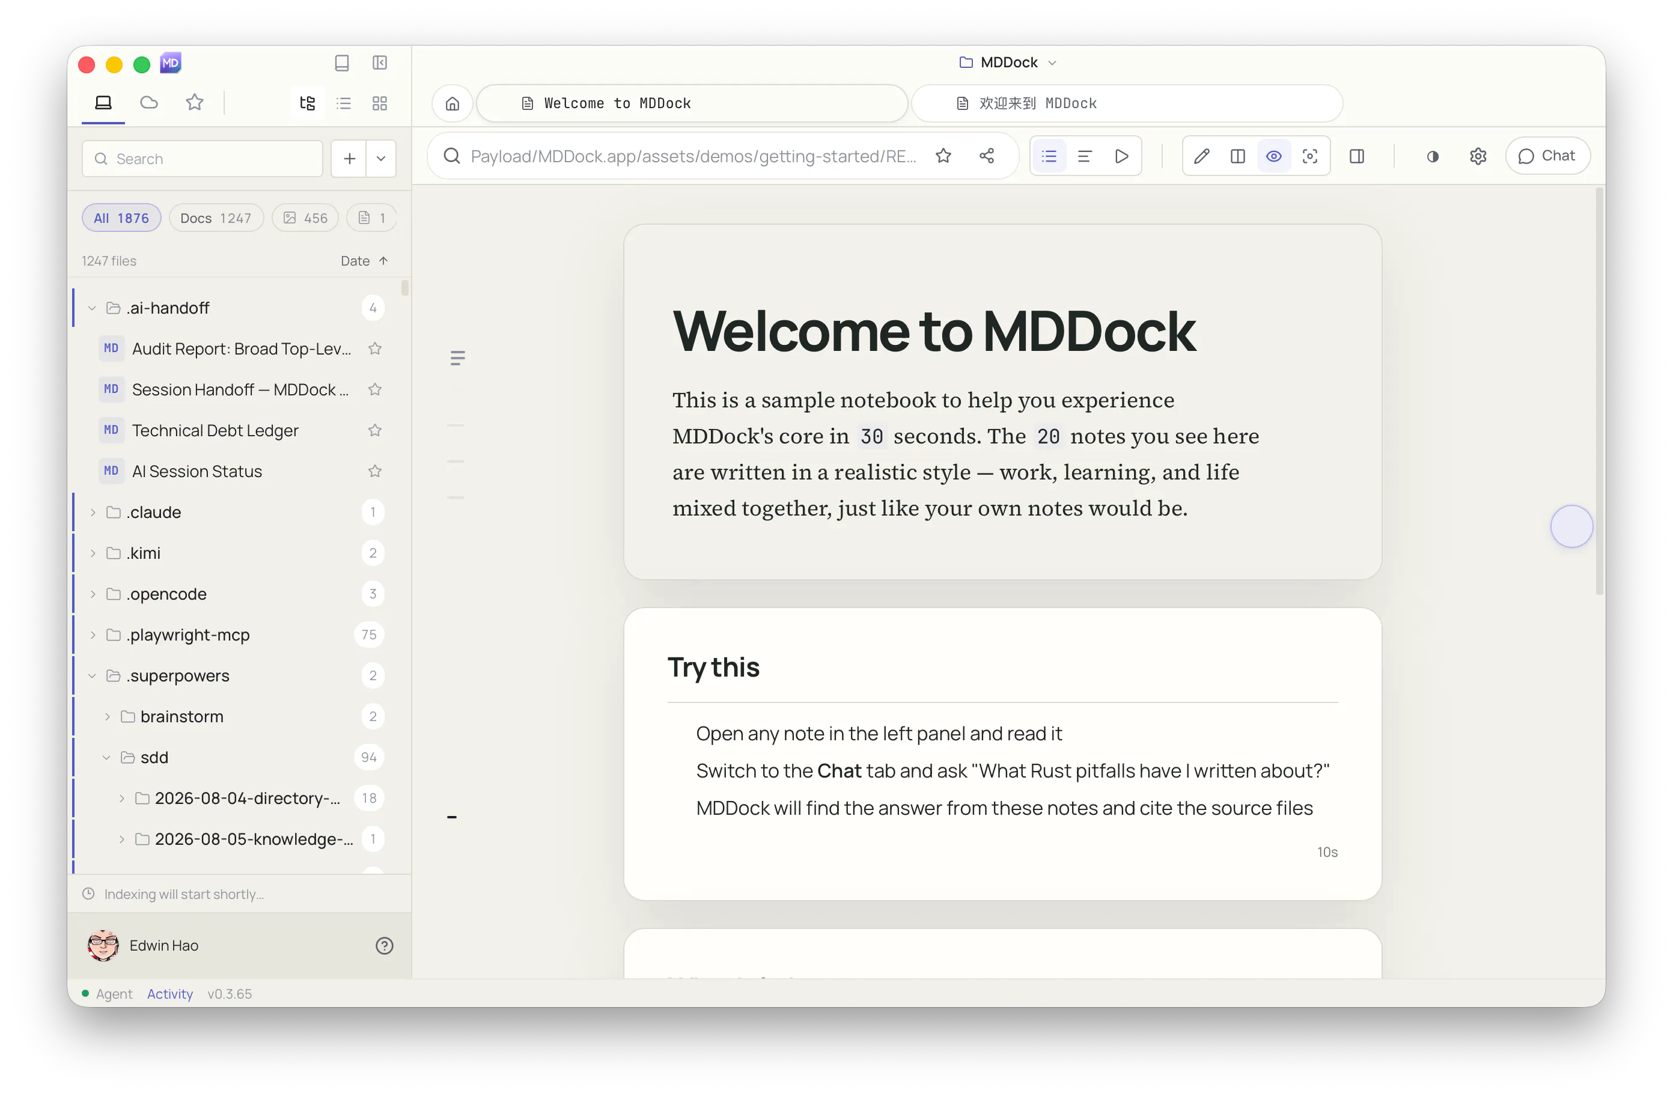Favorite this document with the star icon

tap(943, 156)
